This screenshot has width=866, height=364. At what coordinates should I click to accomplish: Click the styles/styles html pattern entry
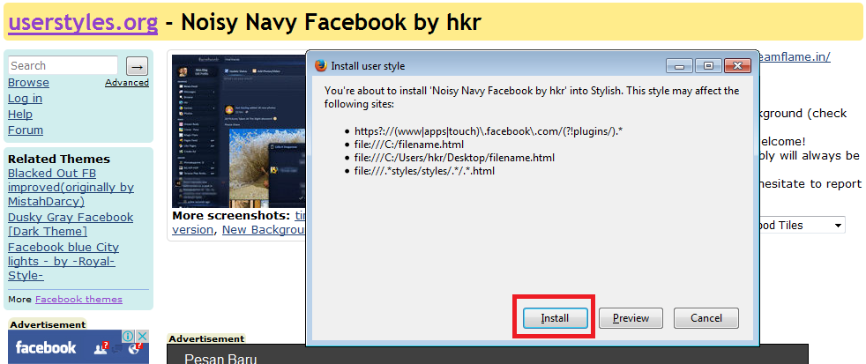coord(424,171)
